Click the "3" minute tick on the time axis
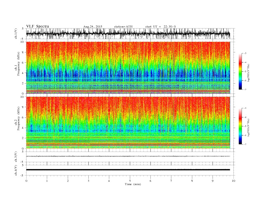This screenshot has width=263, height=203. (88, 181)
